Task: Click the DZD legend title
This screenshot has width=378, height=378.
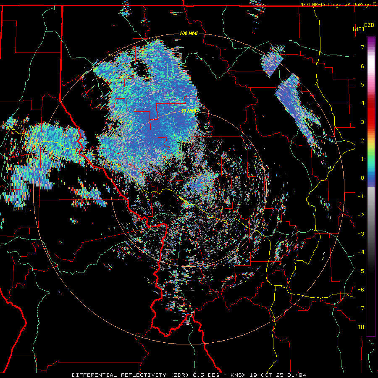Action: point(369,25)
